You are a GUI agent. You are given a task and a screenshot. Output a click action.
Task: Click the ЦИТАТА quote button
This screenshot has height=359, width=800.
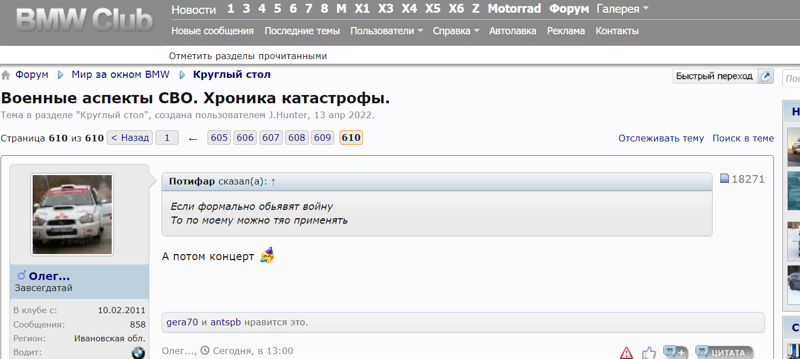click(x=725, y=352)
